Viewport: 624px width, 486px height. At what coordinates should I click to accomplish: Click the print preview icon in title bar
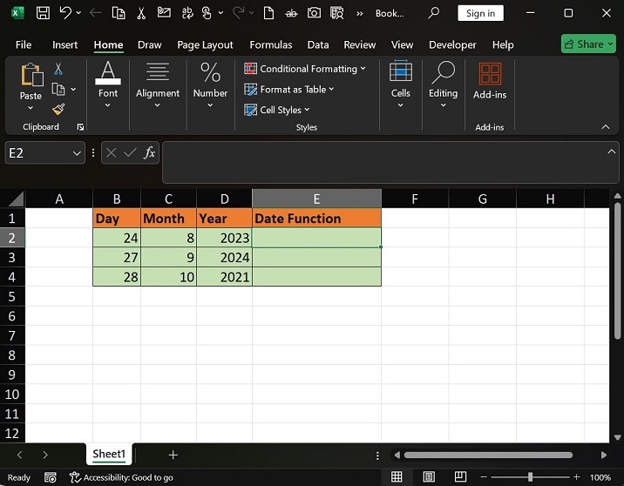click(336, 13)
